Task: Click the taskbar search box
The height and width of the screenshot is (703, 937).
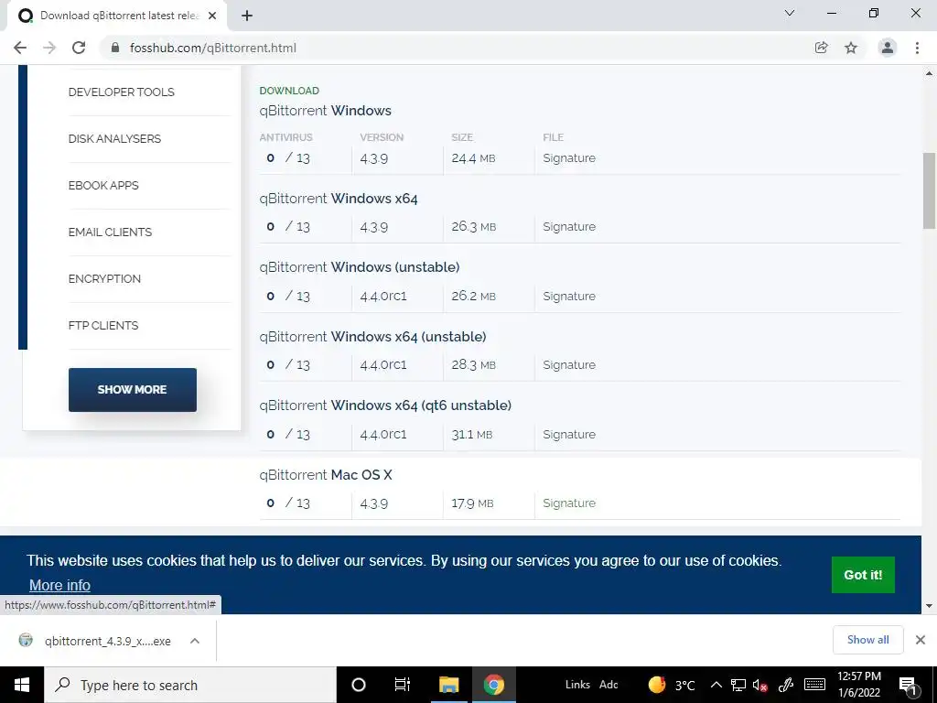Action: coord(190,685)
